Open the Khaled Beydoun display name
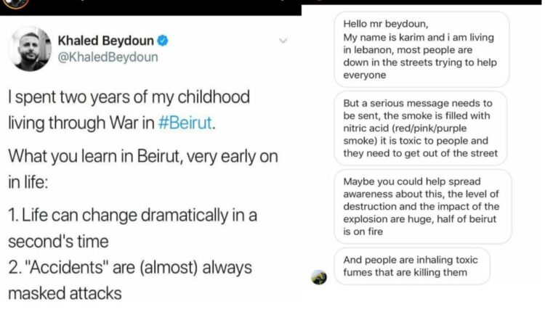545x312 pixels. (x=105, y=41)
